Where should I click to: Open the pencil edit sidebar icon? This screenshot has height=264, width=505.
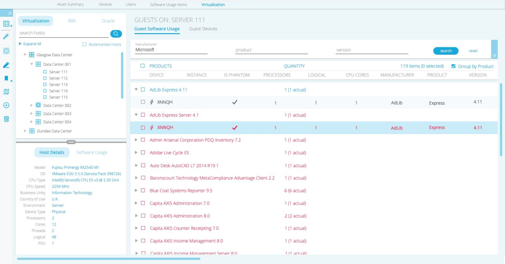tap(6, 65)
